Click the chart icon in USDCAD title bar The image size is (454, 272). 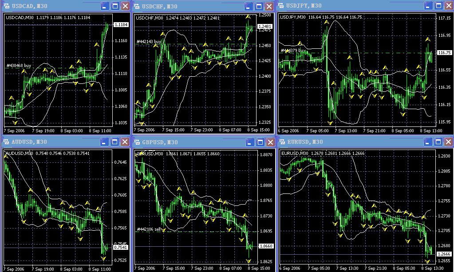6,6
